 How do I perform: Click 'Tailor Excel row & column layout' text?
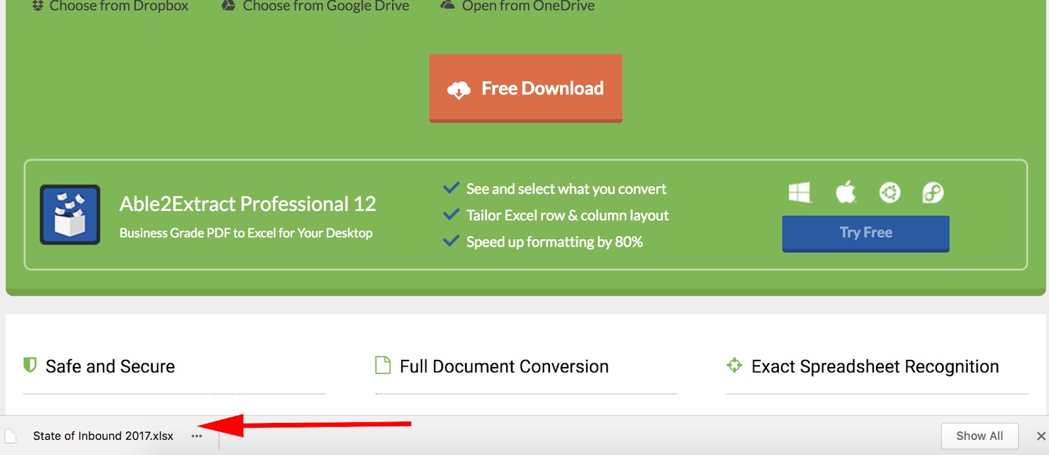pyautogui.click(x=567, y=215)
